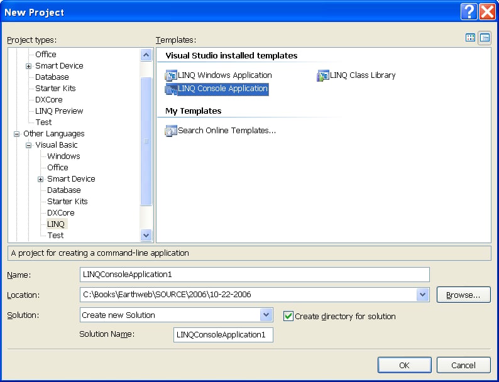Viewport: 499px width, 382px height.
Task: Collapse the Visual Basic tree node
Action: 29,145
